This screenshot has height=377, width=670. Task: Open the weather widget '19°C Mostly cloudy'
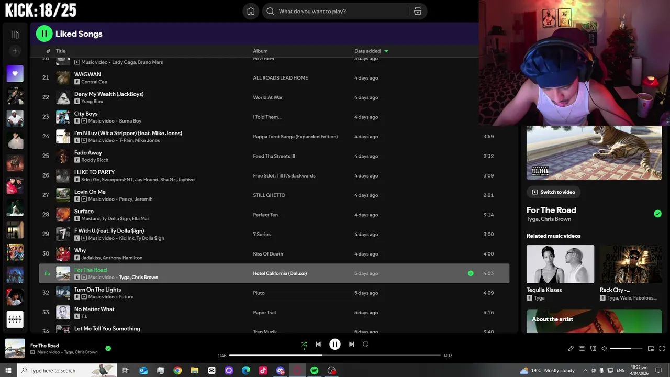coord(547,370)
